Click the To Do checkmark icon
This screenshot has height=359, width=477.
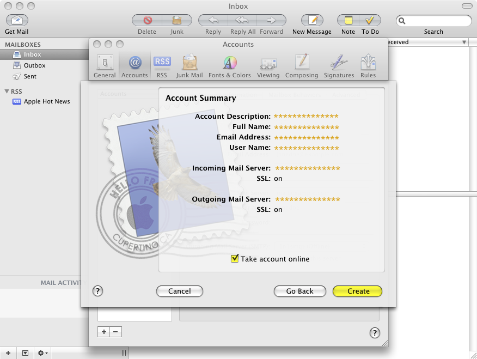[370, 20]
